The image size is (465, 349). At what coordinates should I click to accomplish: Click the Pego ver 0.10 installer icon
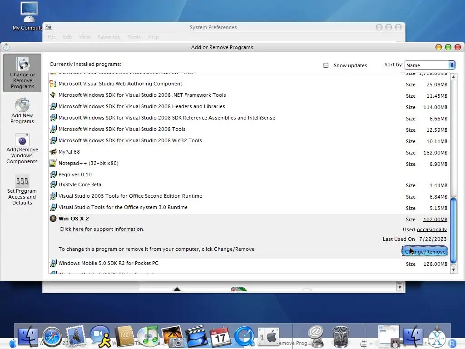(53, 174)
